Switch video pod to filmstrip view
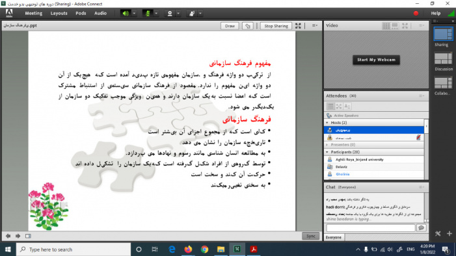Viewport: 456px width, 256px height. tap(395, 25)
